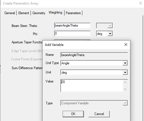Click the Name field in Add Variable

click(x=94, y=55)
